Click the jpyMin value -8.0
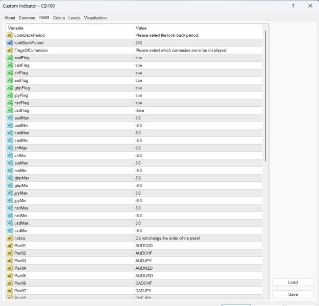The width and height of the screenshot is (319, 306). tap(139, 201)
